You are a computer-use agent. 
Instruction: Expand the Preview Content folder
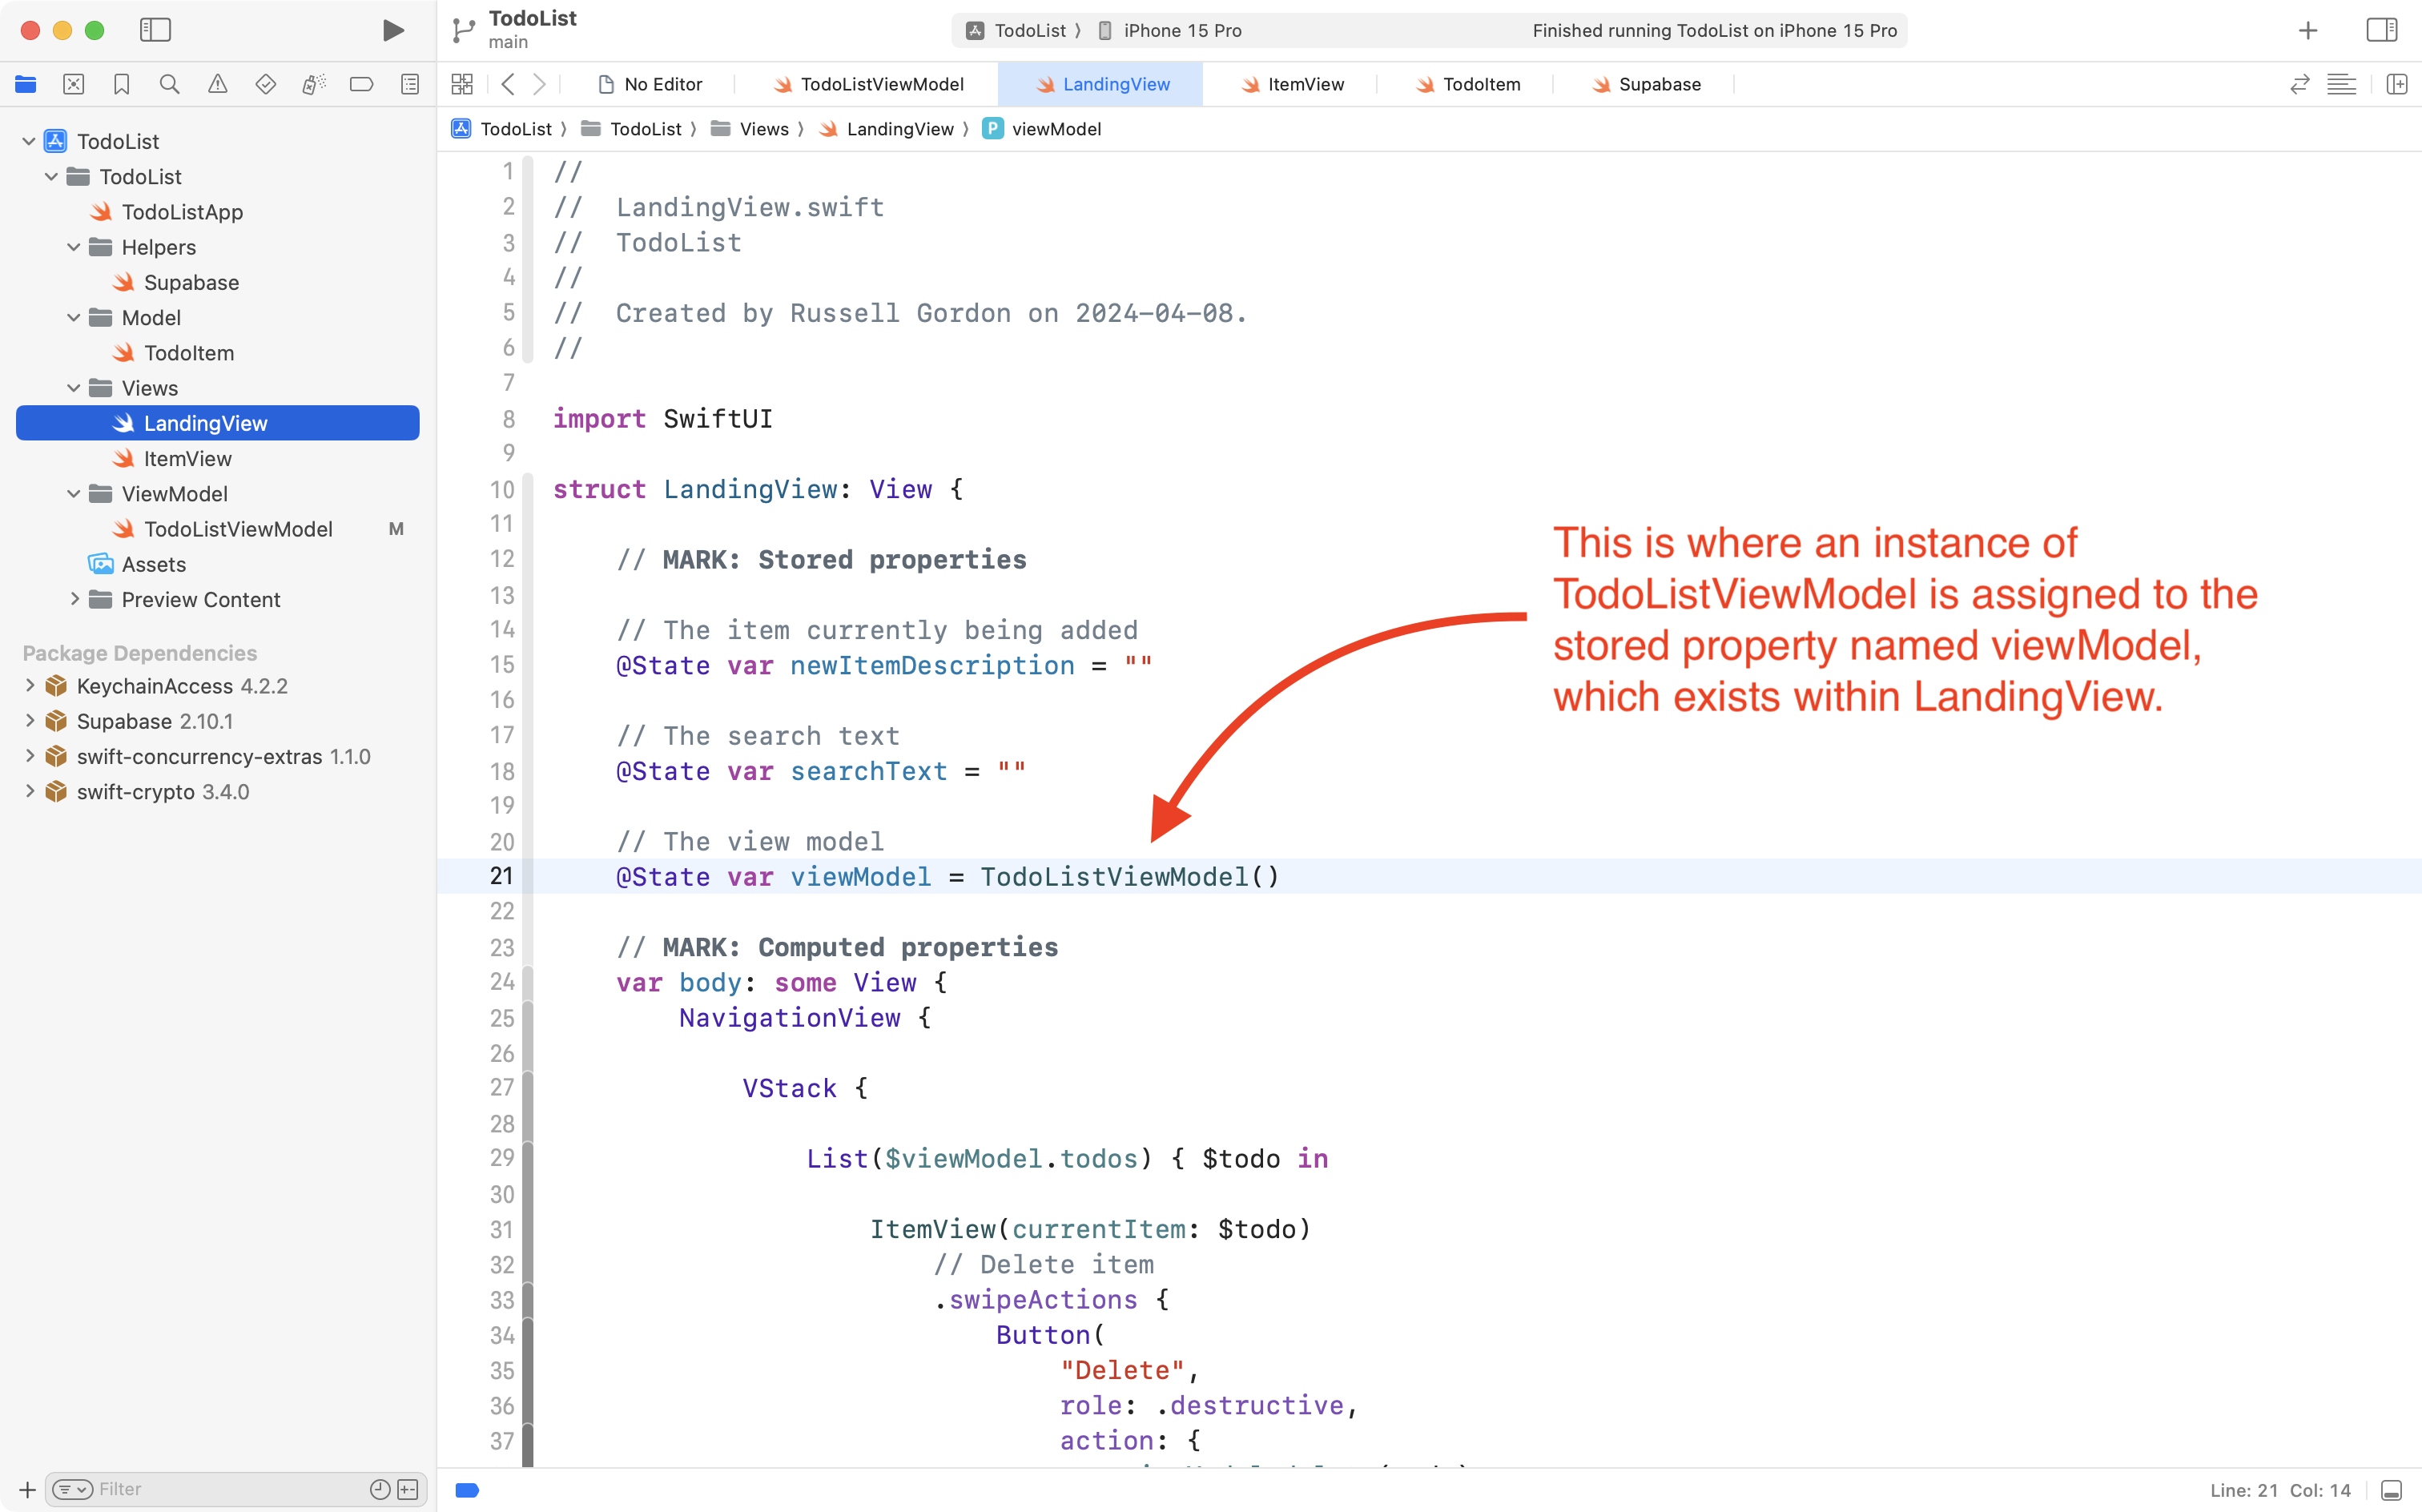pos(74,599)
